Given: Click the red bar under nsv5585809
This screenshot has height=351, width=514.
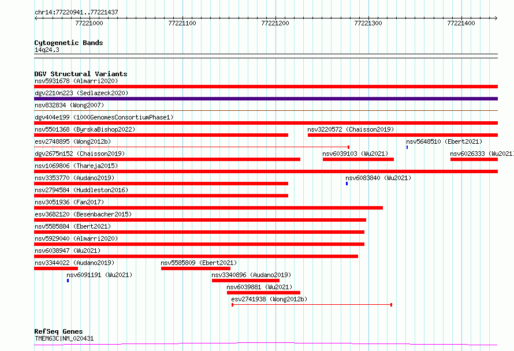Looking at the screenshot, I should [195, 268].
